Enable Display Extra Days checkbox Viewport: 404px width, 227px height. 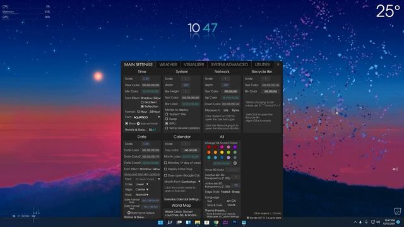tap(165, 169)
